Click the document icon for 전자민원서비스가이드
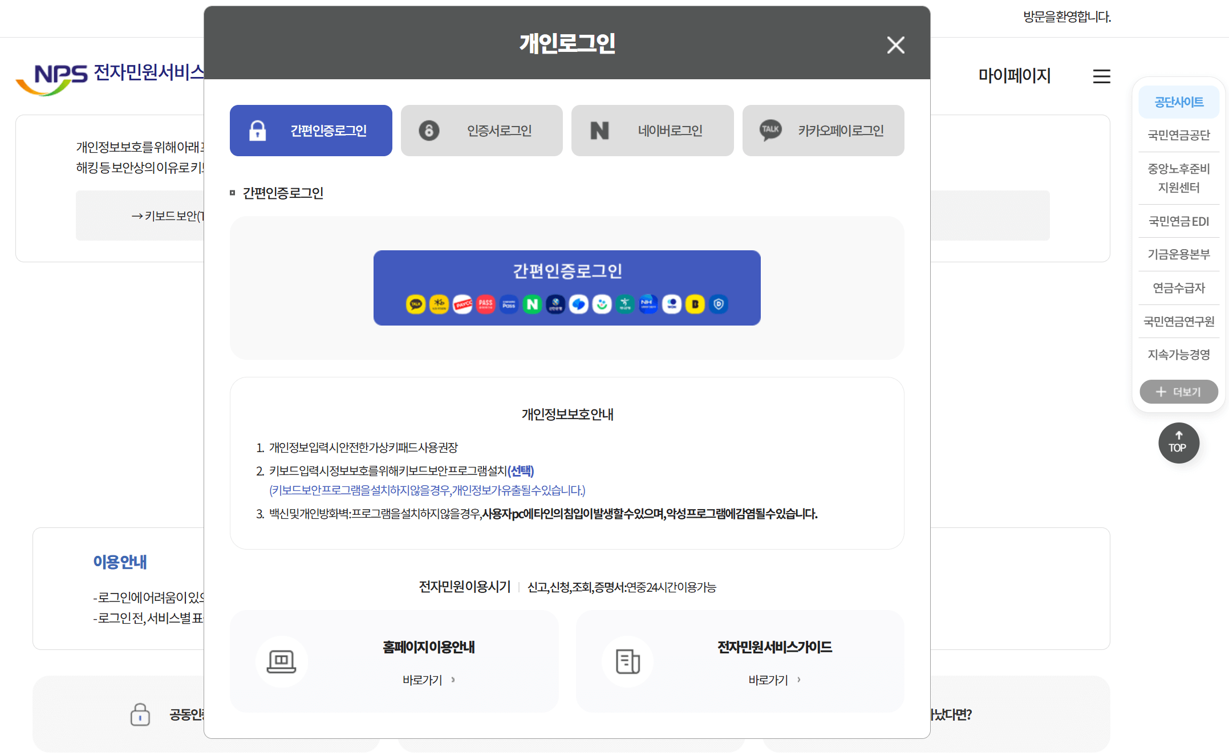Image resolution: width=1229 pixels, height=756 pixels. pyautogui.click(x=628, y=661)
